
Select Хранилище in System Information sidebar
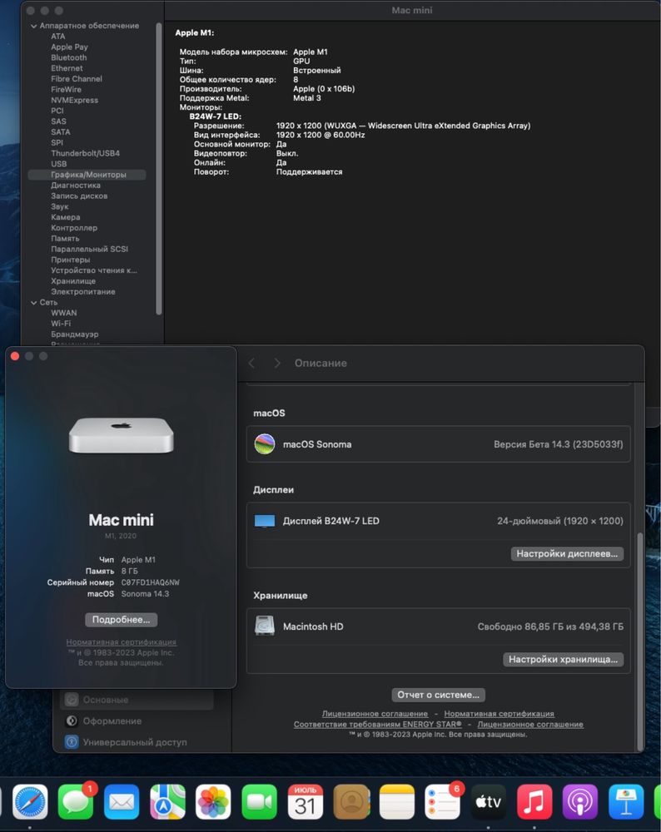(73, 280)
